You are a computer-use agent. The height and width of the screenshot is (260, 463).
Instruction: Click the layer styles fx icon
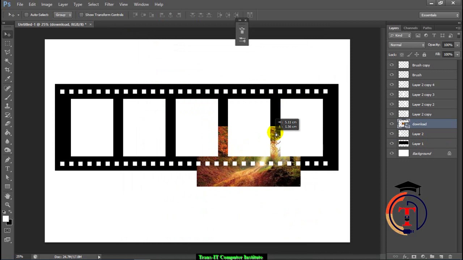(405, 257)
